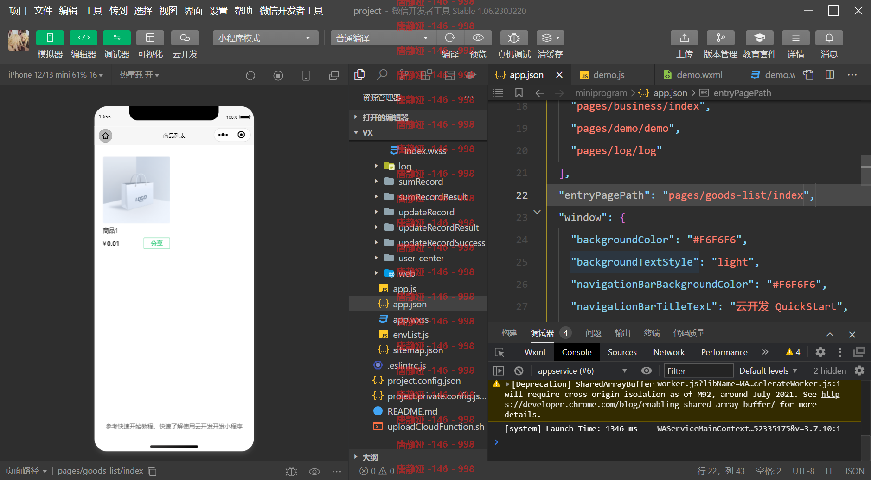Open the cloud development button
Image resolution: width=871 pixels, height=480 pixels.
pyautogui.click(x=185, y=38)
